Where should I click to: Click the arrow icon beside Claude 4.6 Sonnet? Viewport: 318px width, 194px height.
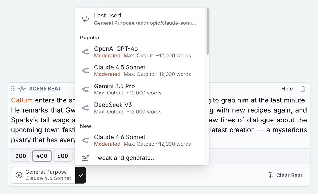[85, 140]
